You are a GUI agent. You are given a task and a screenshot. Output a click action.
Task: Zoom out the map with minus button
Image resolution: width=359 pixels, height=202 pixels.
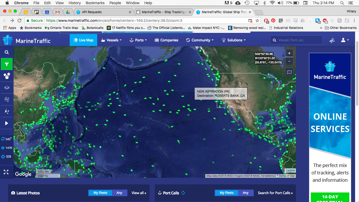(289, 61)
